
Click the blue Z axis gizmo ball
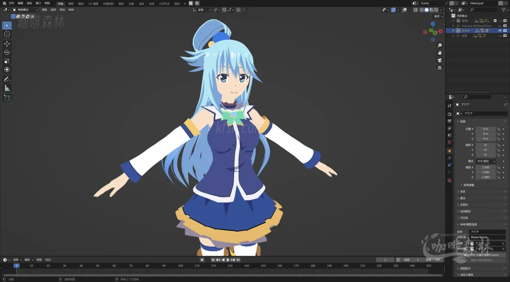[x=433, y=24]
